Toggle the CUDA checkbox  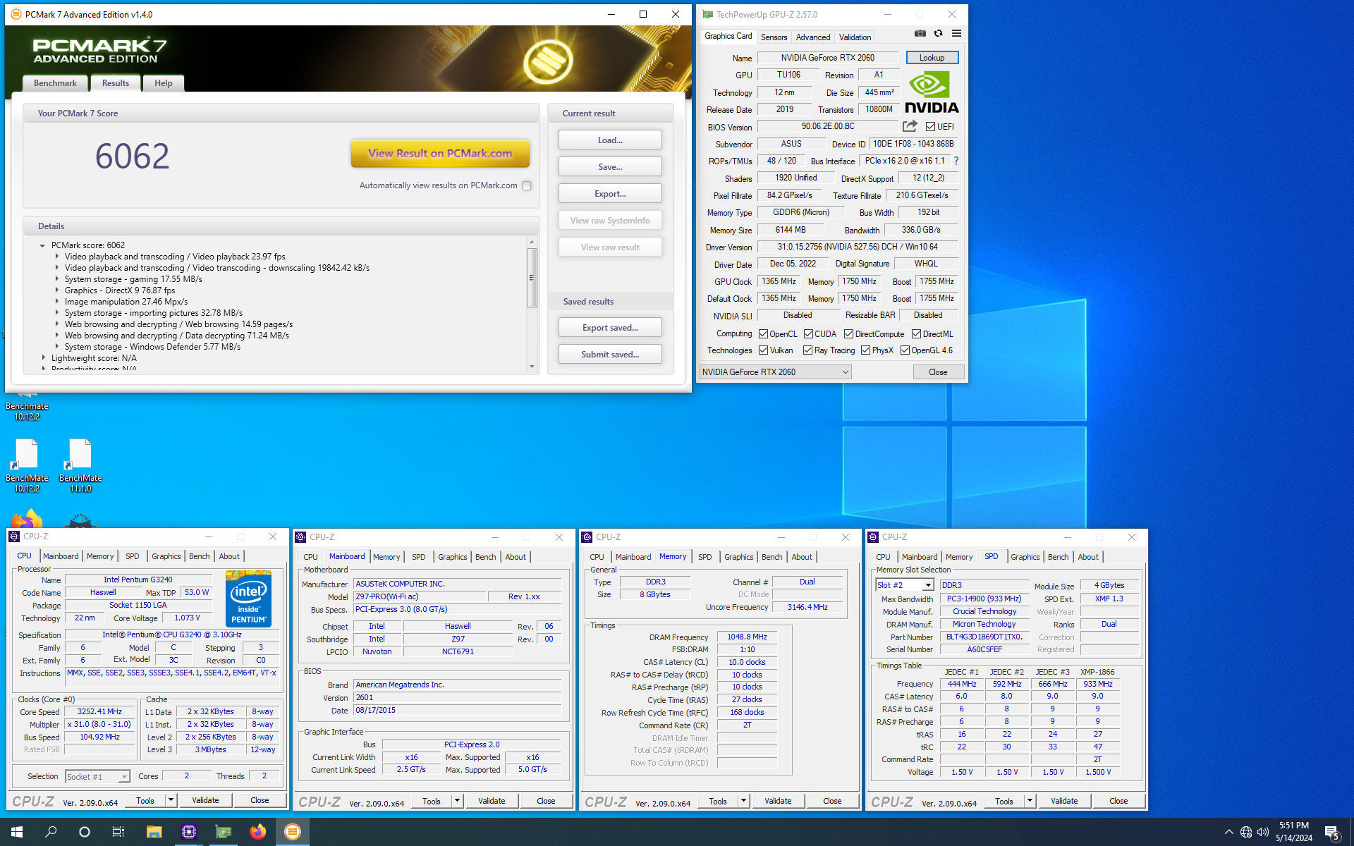coord(808,334)
